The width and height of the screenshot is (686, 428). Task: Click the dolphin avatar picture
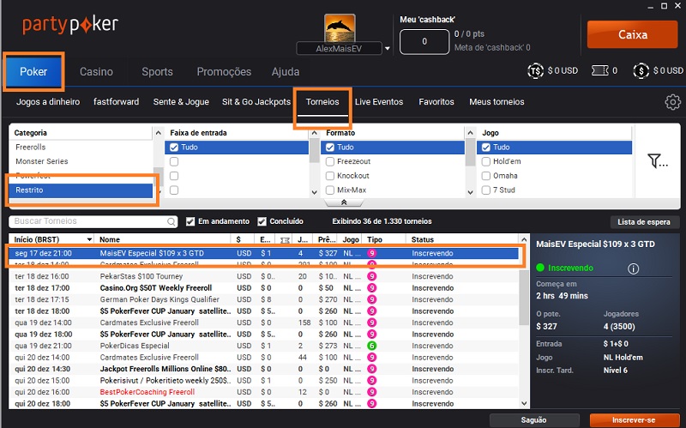point(340,28)
